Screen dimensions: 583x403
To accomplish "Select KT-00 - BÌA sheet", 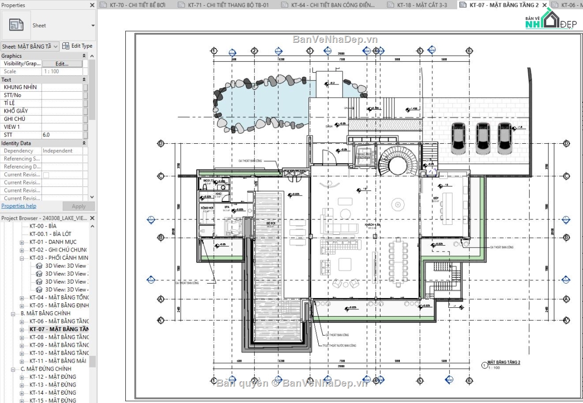I will coord(43,226).
